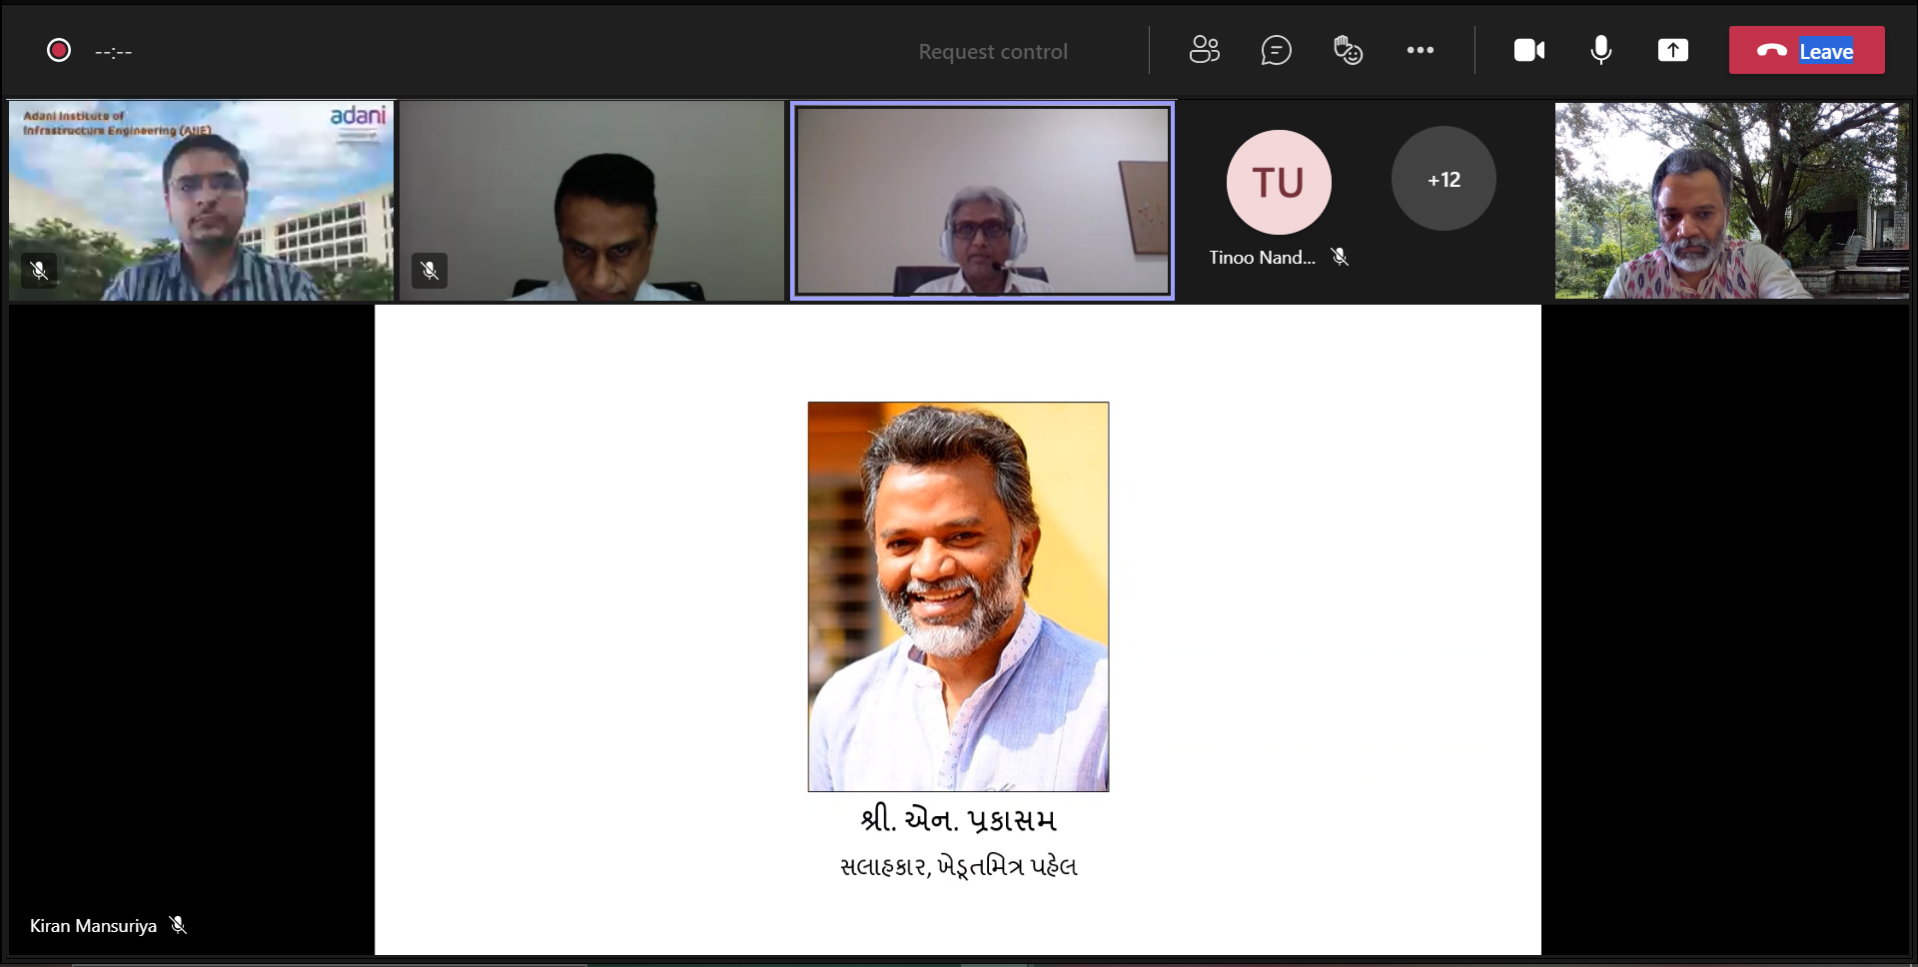
Task: Open raise hand and reactions
Action: [1348, 50]
